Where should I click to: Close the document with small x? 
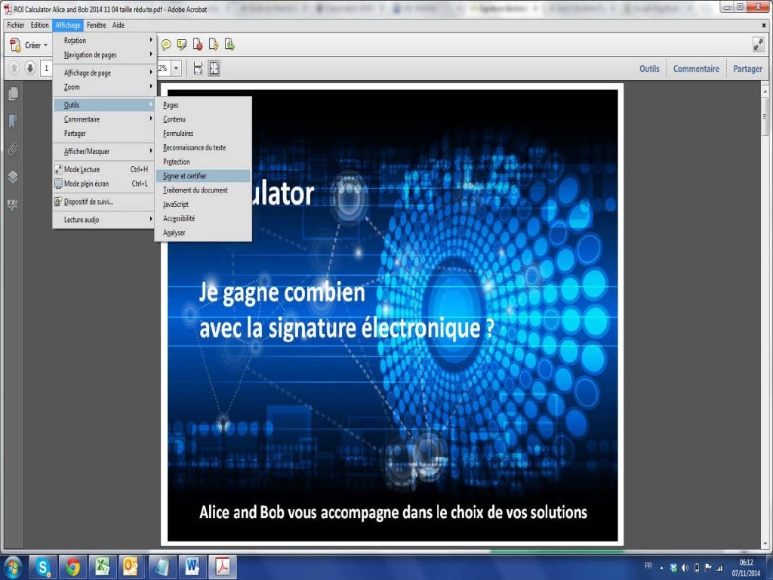pyautogui.click(x=764, y=25)
